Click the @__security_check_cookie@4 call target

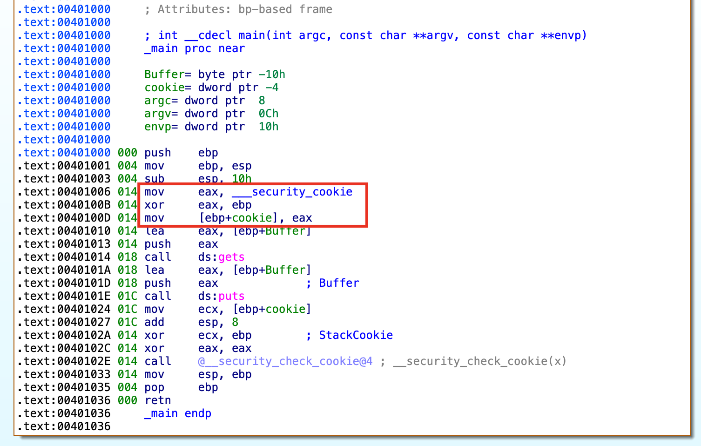(x=285, y=361)
